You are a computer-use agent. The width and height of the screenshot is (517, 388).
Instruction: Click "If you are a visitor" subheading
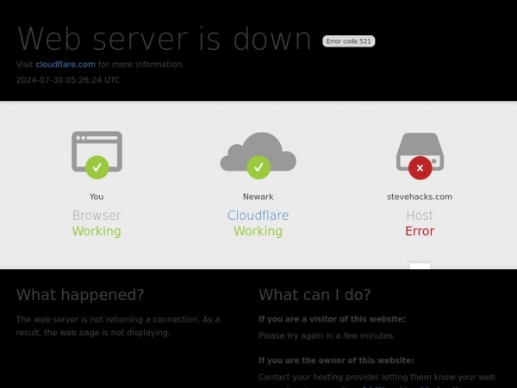pos(332,319)
